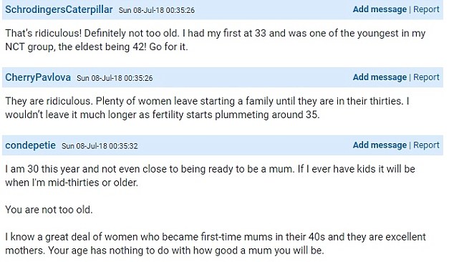Click the message text starting "That's ridiculous!"
The image size is (454, 262).
[x=215, y=40]
